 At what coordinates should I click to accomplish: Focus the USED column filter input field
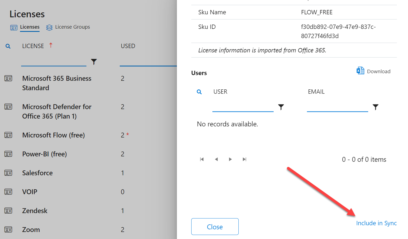[x=148, y=62]
